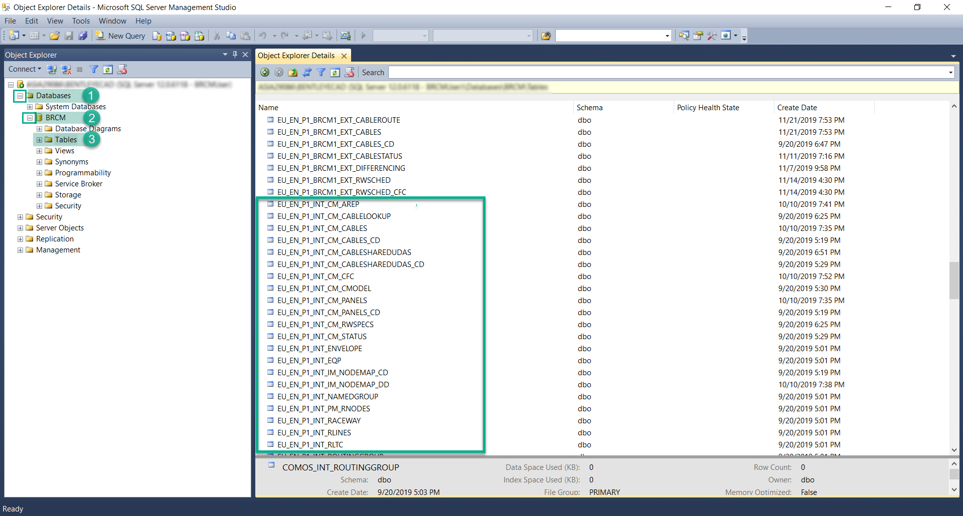Expand the Database Diagrams node

39,129
